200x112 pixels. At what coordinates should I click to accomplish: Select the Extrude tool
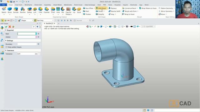click(x=16, y=10)
